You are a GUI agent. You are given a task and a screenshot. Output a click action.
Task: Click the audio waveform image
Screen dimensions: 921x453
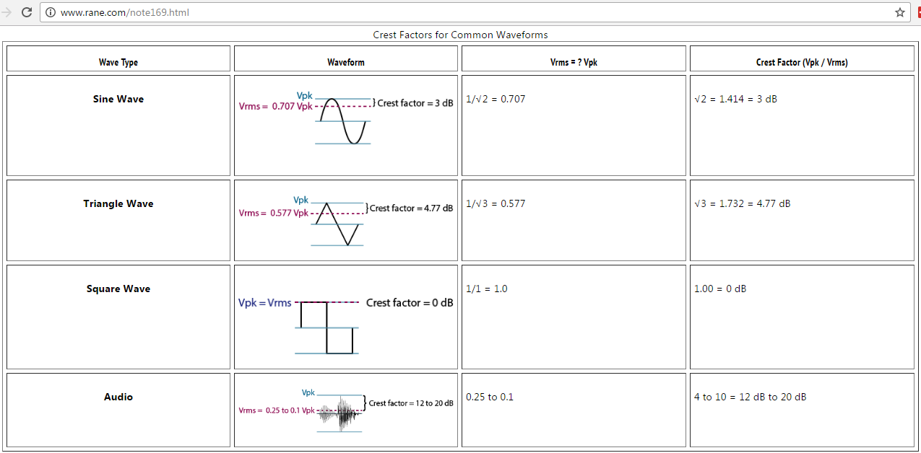coord(346,410)
